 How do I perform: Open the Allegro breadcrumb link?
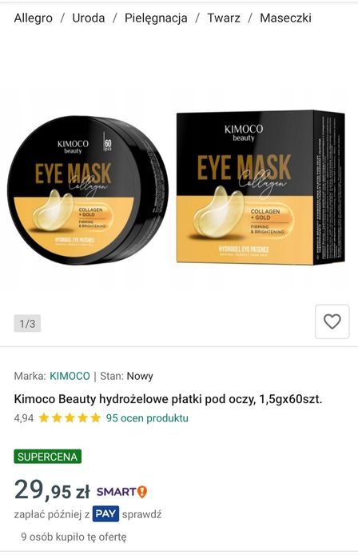point(33,18)
